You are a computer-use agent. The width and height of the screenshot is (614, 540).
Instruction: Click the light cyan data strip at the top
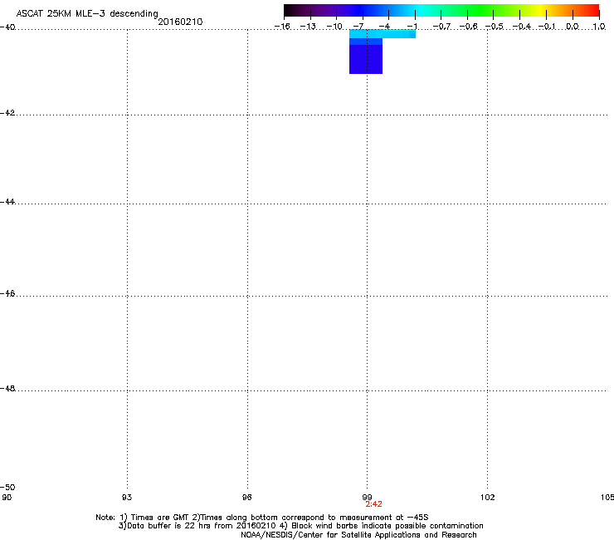(383, 34)
